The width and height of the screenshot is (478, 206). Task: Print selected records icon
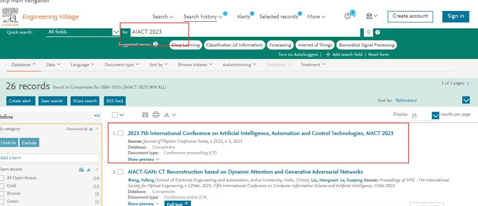tap(156, 115)
